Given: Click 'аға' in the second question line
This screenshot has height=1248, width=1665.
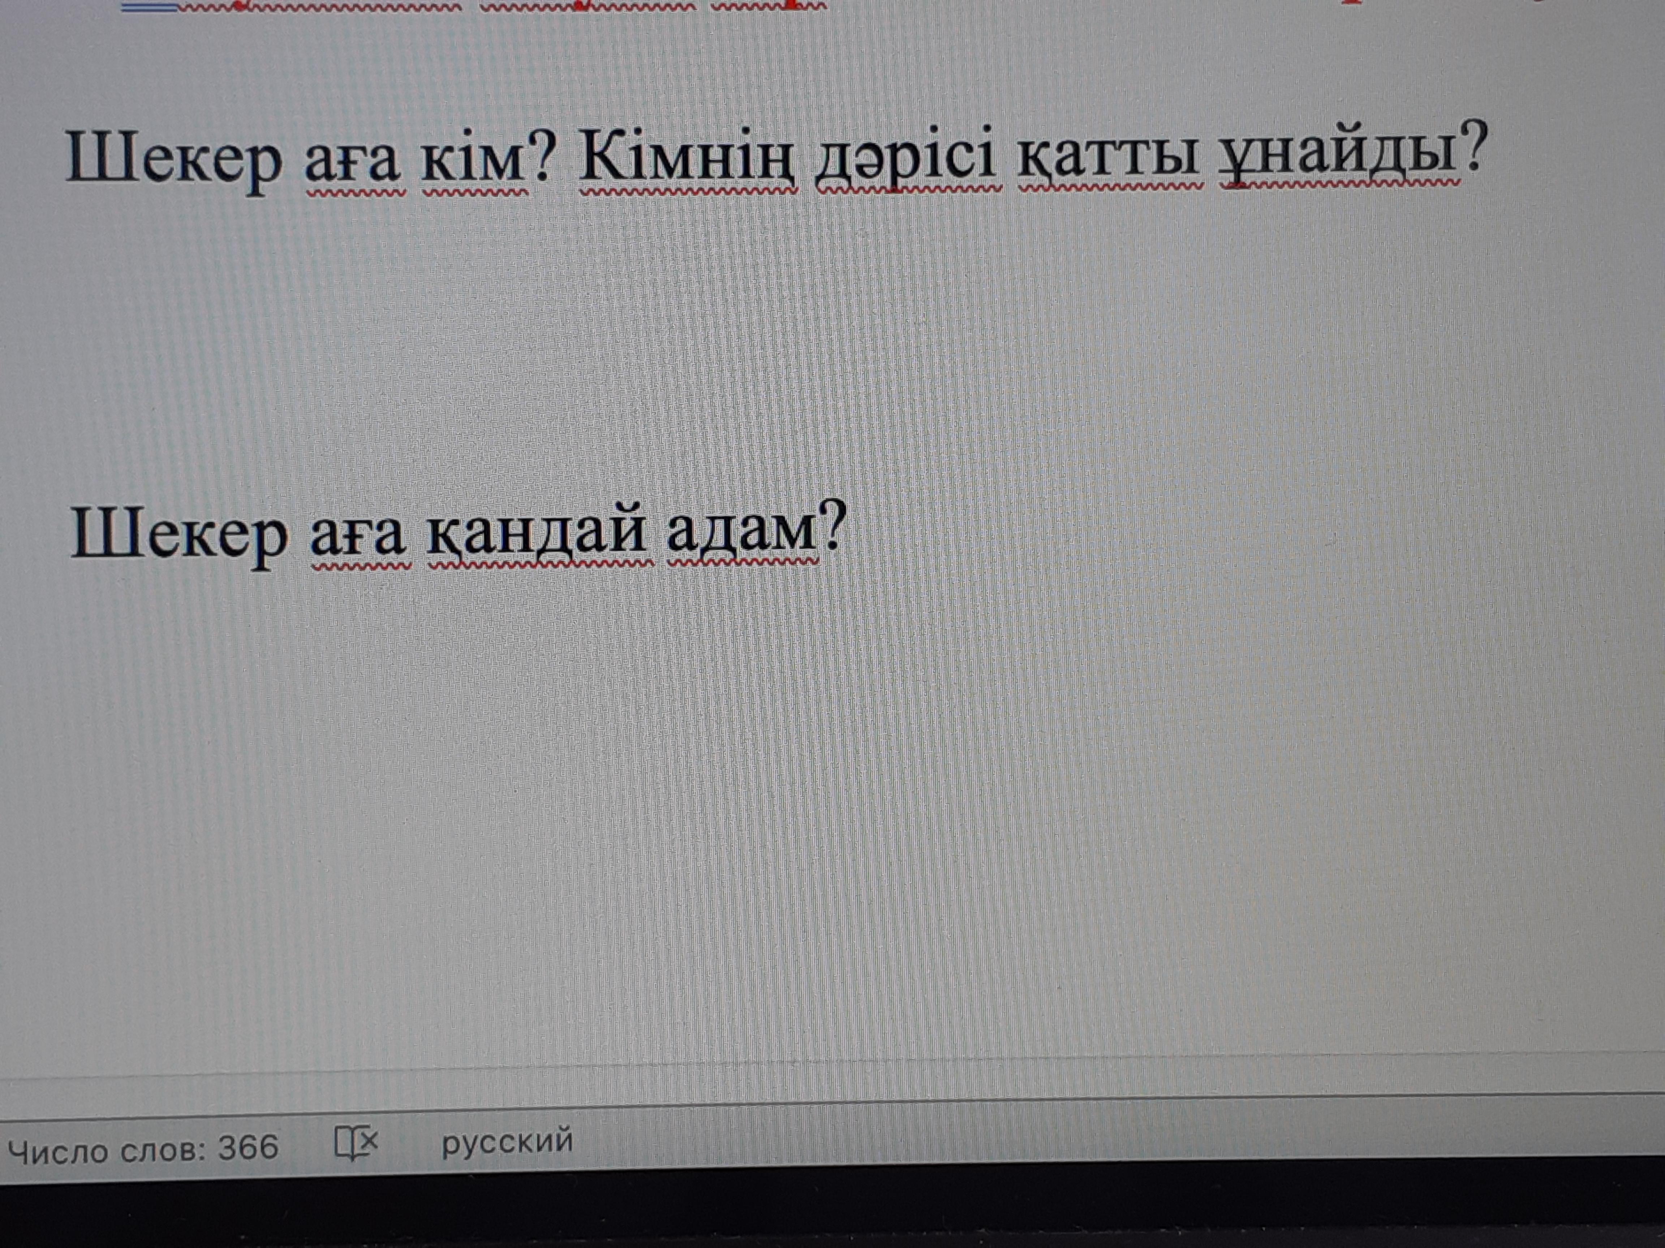Looking at the screenshot, I should coord(358,536).
